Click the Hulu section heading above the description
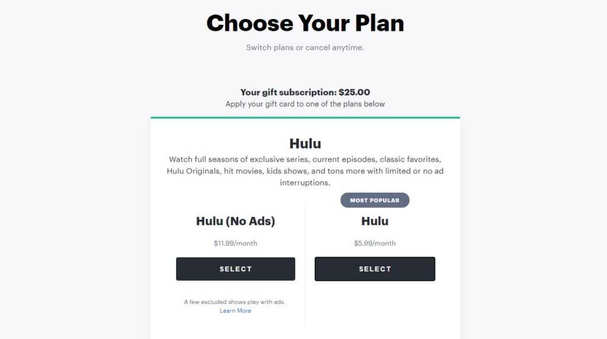The image size is (607, 339). (305, 143)
